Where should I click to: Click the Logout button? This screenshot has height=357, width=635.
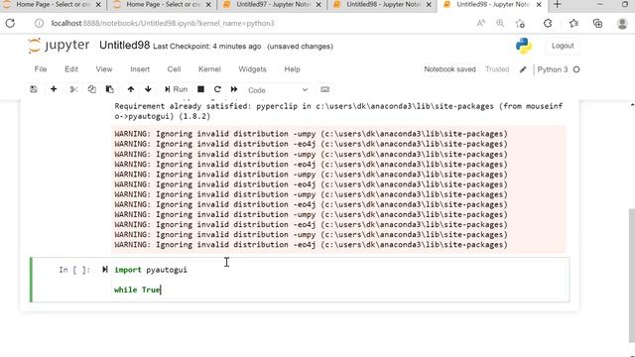click(563, 46)
